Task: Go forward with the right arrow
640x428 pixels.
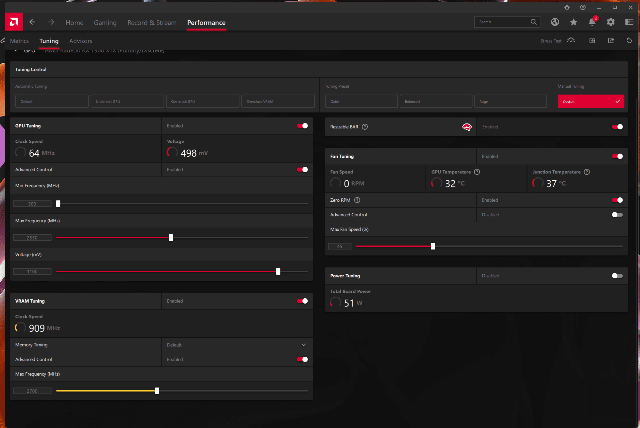Action: [51, 22]
